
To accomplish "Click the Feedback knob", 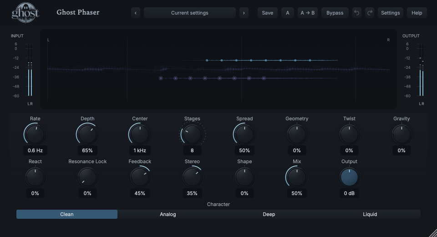I will 140,177.
